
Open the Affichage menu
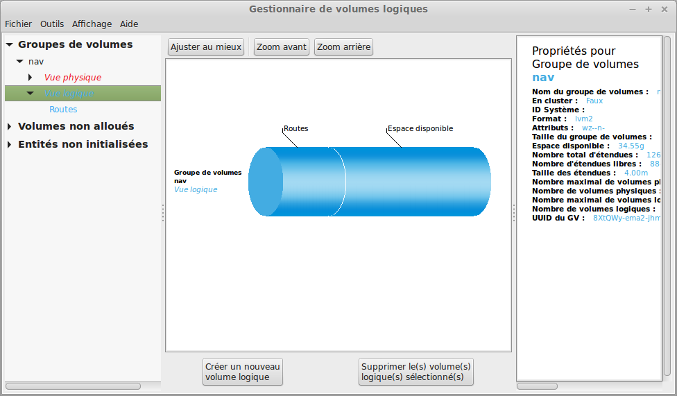point(92,24)
